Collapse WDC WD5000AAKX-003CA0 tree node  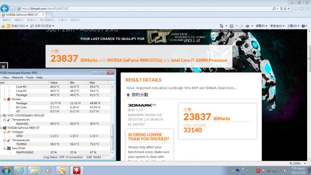[x=0, y=116]
